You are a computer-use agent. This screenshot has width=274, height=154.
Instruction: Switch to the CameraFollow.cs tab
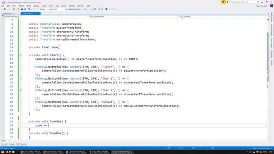8,14
